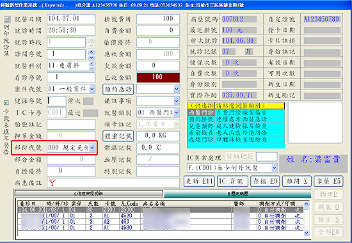Click the dark red 已收金額 field
This screenshot has width=352, height=243.
click(x=158, y=77)
